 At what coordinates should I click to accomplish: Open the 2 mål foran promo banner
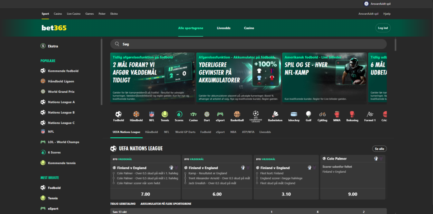[x=152, y=77]
